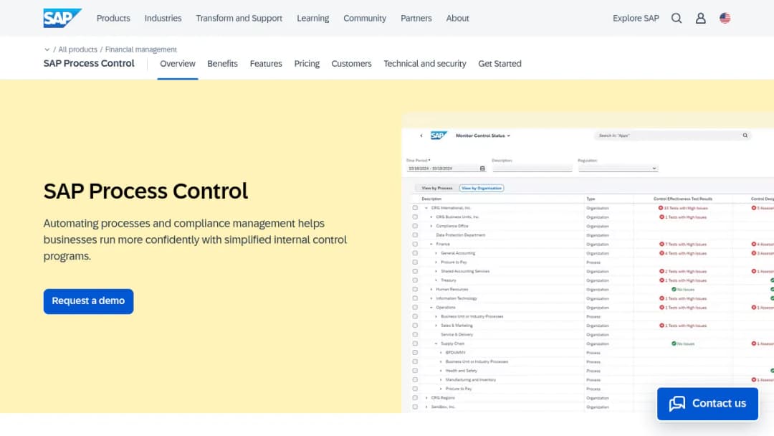
Task: Open the calendar icon of Time Period field
Action: [482, 169]
